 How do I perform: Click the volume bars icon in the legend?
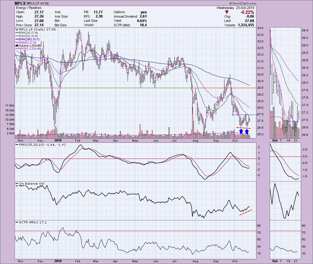point(17,46)
